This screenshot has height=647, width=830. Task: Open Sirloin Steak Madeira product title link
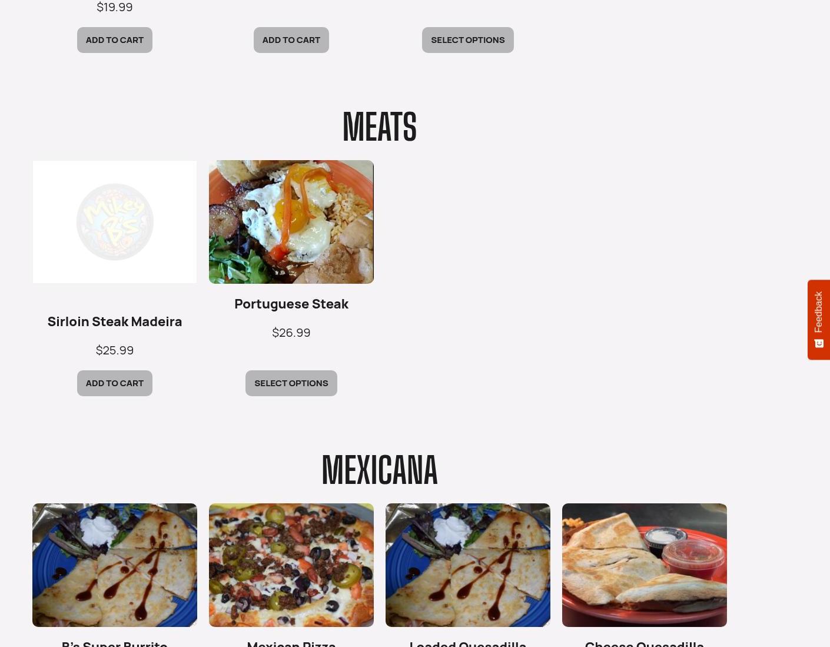[x=115, y=321]
